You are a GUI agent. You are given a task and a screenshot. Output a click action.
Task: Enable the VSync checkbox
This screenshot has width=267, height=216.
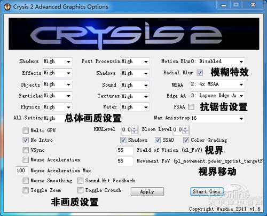(26, 150)
